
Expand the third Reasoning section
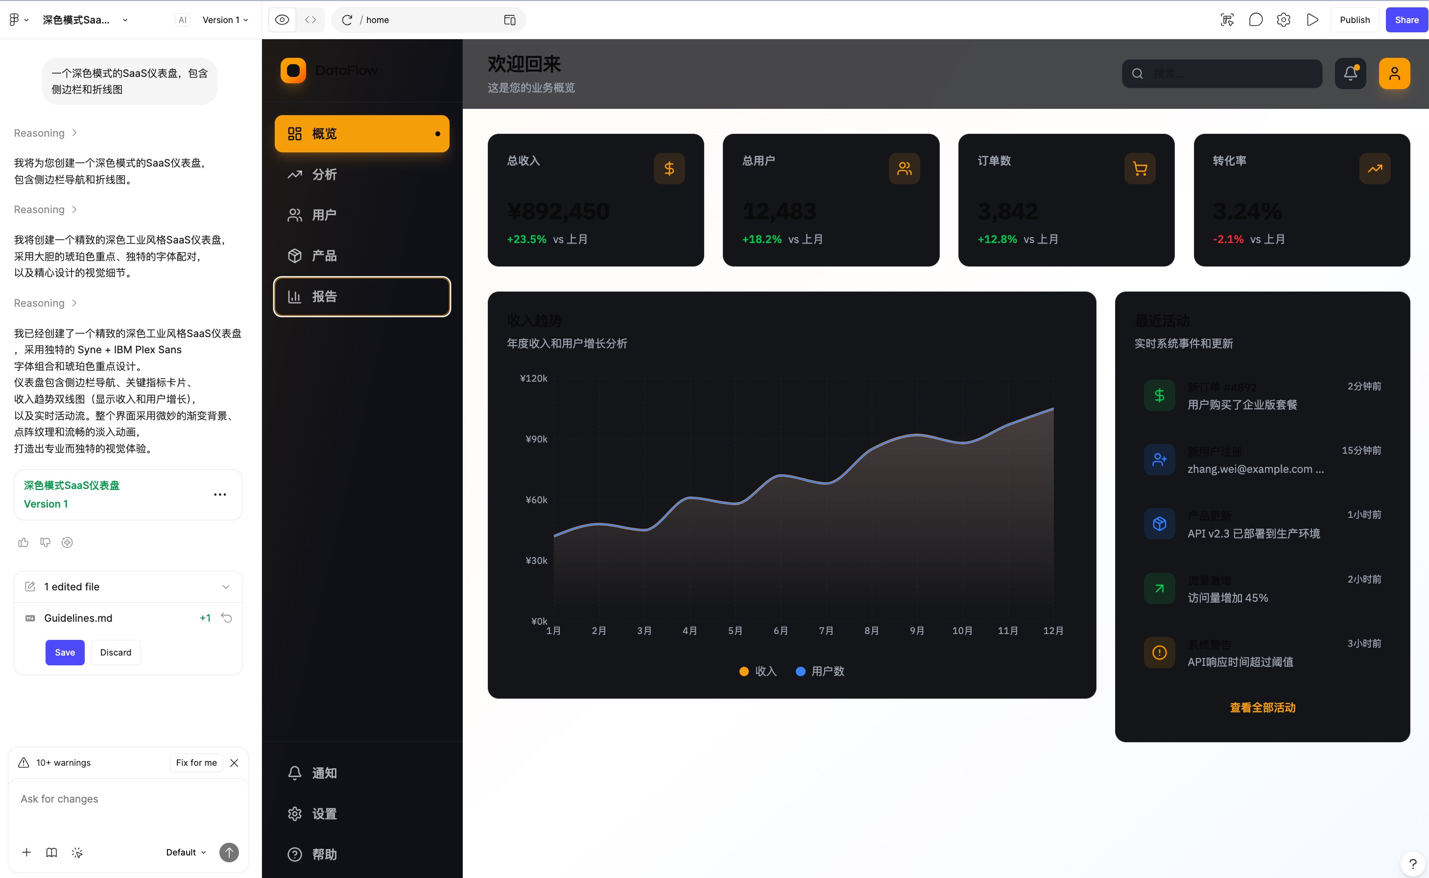click(45, 303)
